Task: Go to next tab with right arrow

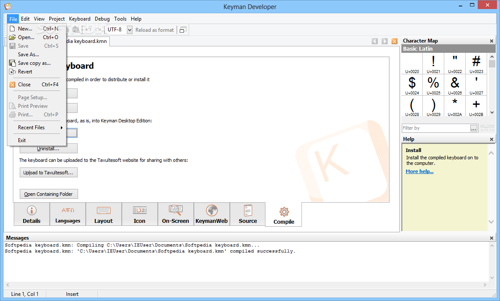Action: 385,41
